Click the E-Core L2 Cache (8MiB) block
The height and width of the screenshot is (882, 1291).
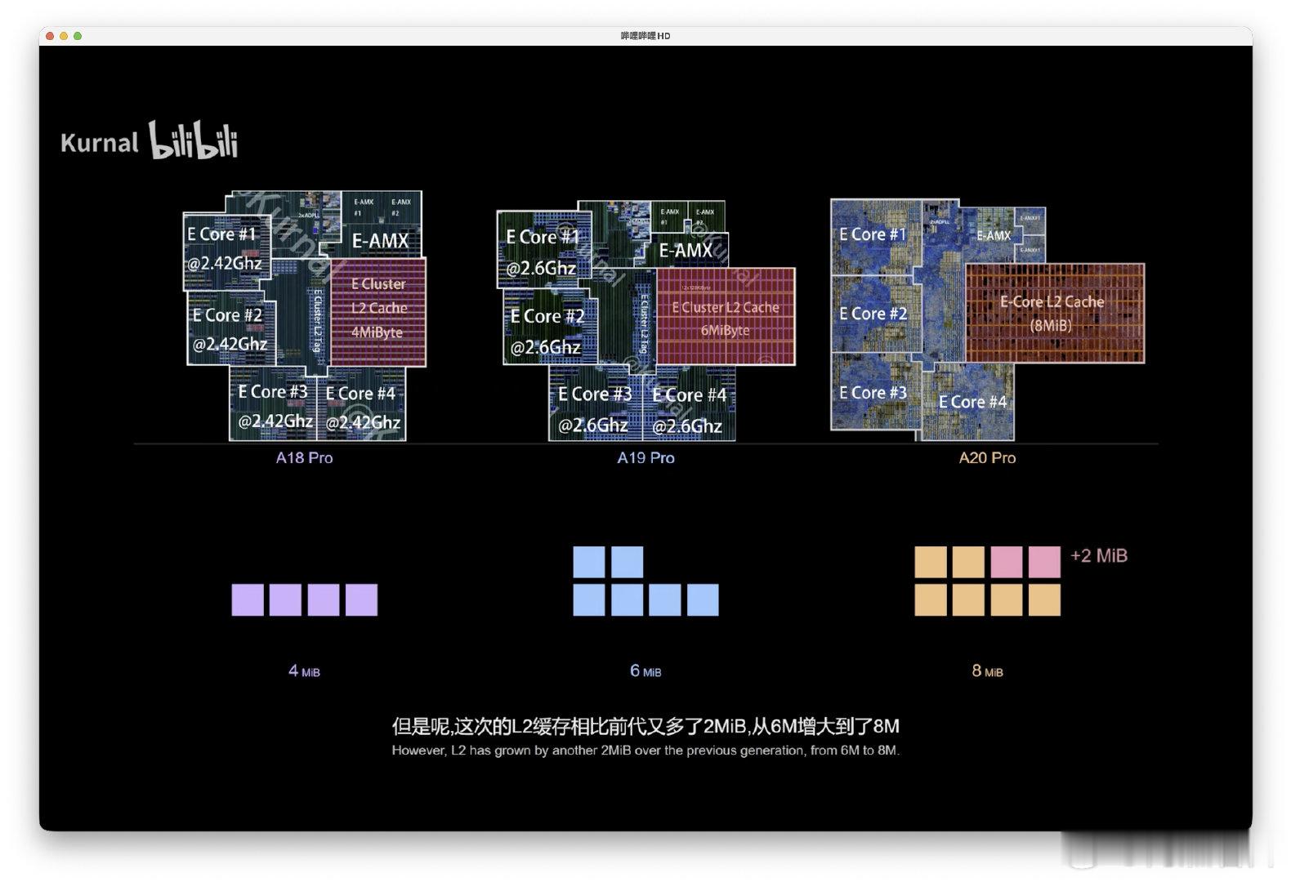(x=1054, y=314)
